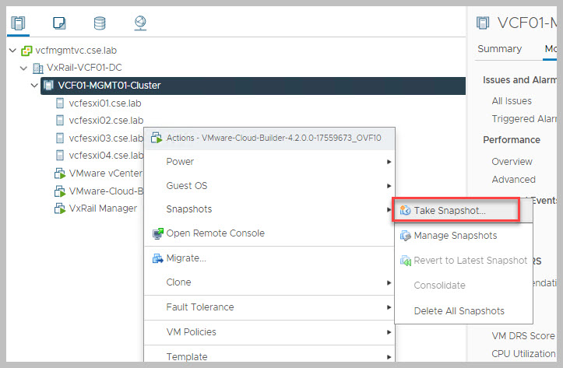Open the VM DRS Score link
This screenshot has height=368, width=563.
click(x=523, y=336)
